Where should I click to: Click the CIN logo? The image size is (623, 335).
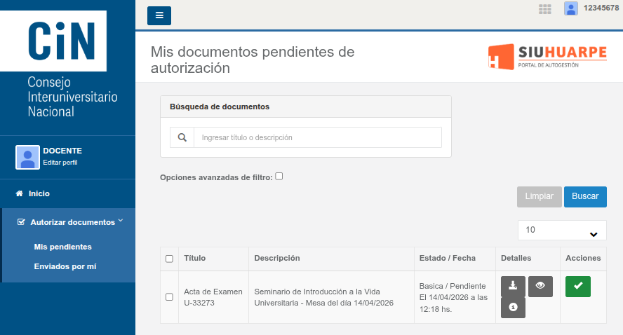click(x=53, y=41)
